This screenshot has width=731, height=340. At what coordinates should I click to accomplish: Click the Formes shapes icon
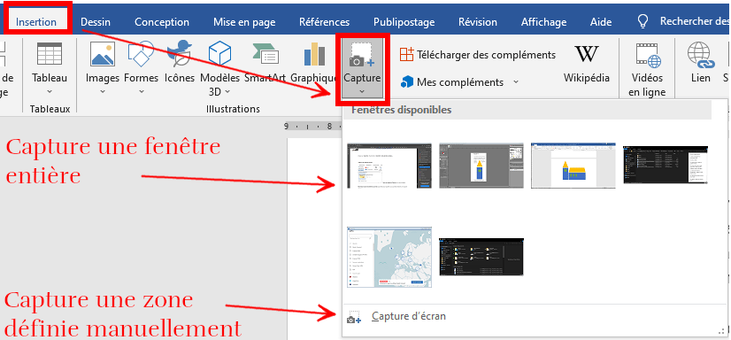(141, 54)
